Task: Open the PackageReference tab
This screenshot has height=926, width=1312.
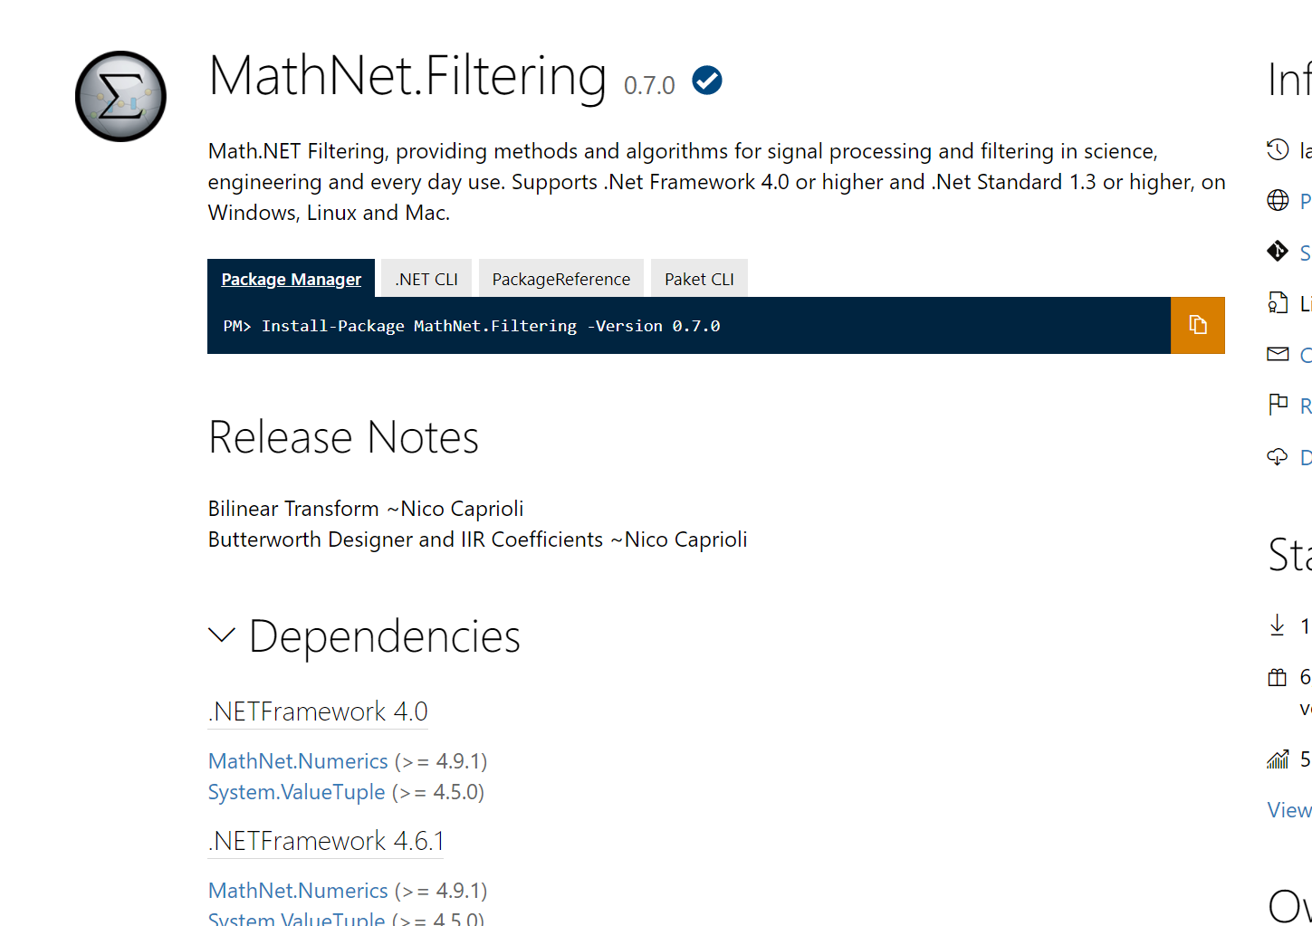Action: (560, 279)
